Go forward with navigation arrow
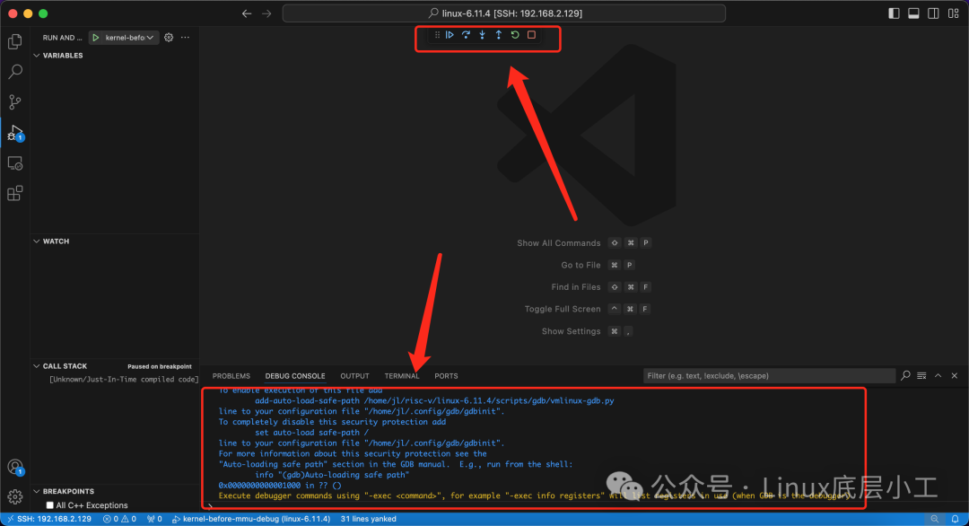This screenshot has height=526, width=969. click(x=266, y=13)
